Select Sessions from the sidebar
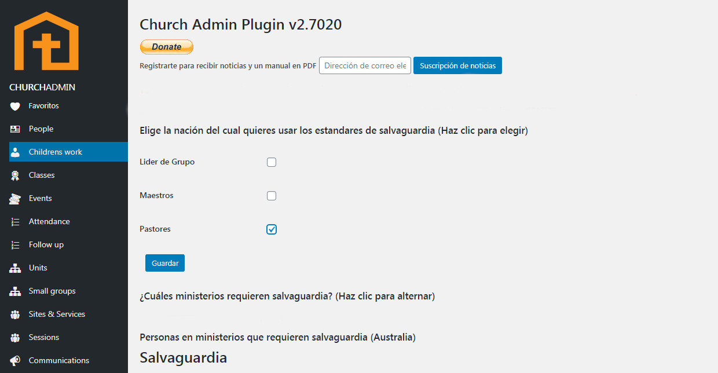This screenshot has width=718, height=373. click(x=44, y=337)
